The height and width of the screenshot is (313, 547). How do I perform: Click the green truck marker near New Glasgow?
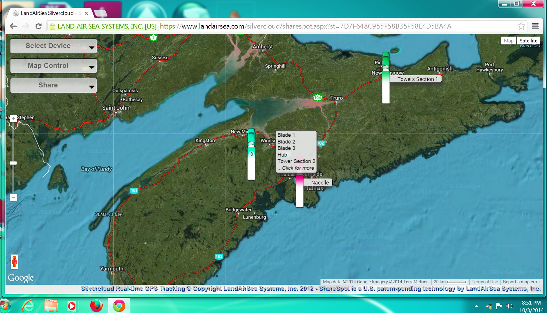point(386,78)
